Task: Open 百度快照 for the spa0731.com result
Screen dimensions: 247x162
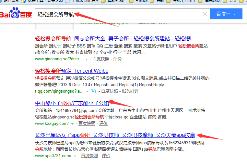Action: pyautogui.click(x=89, y=156)
